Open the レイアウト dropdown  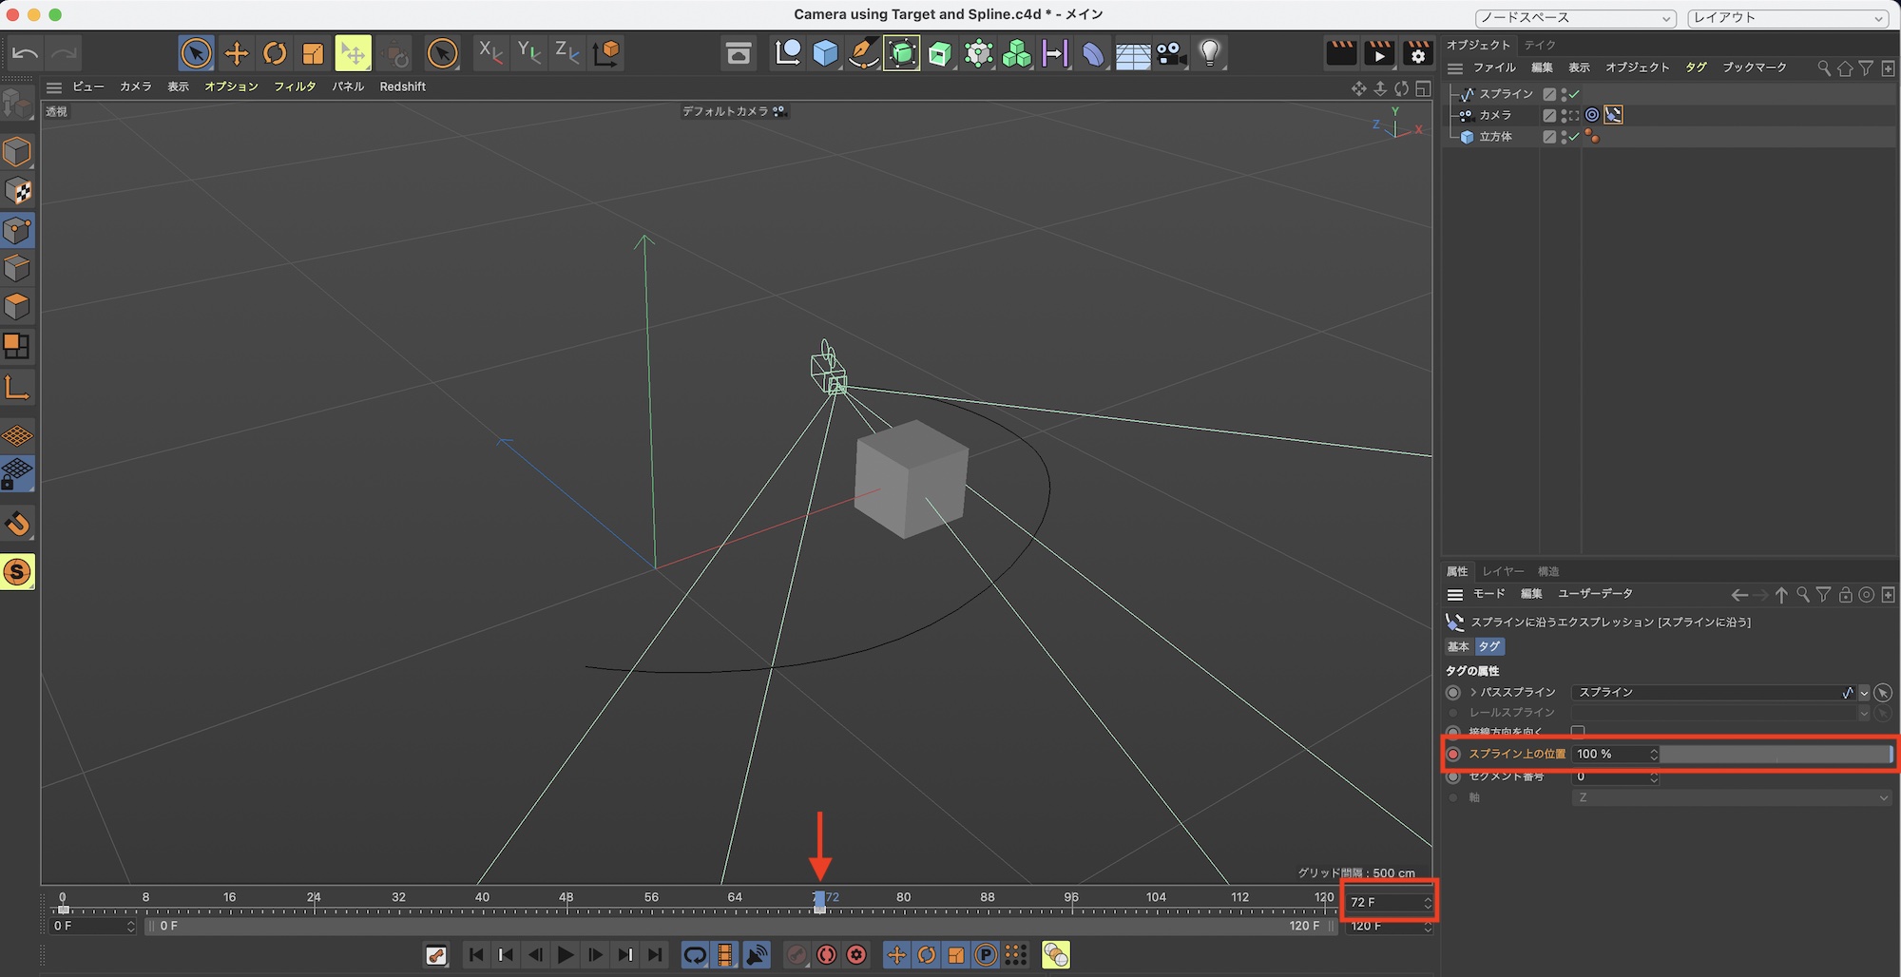[x=1787, y=18]
